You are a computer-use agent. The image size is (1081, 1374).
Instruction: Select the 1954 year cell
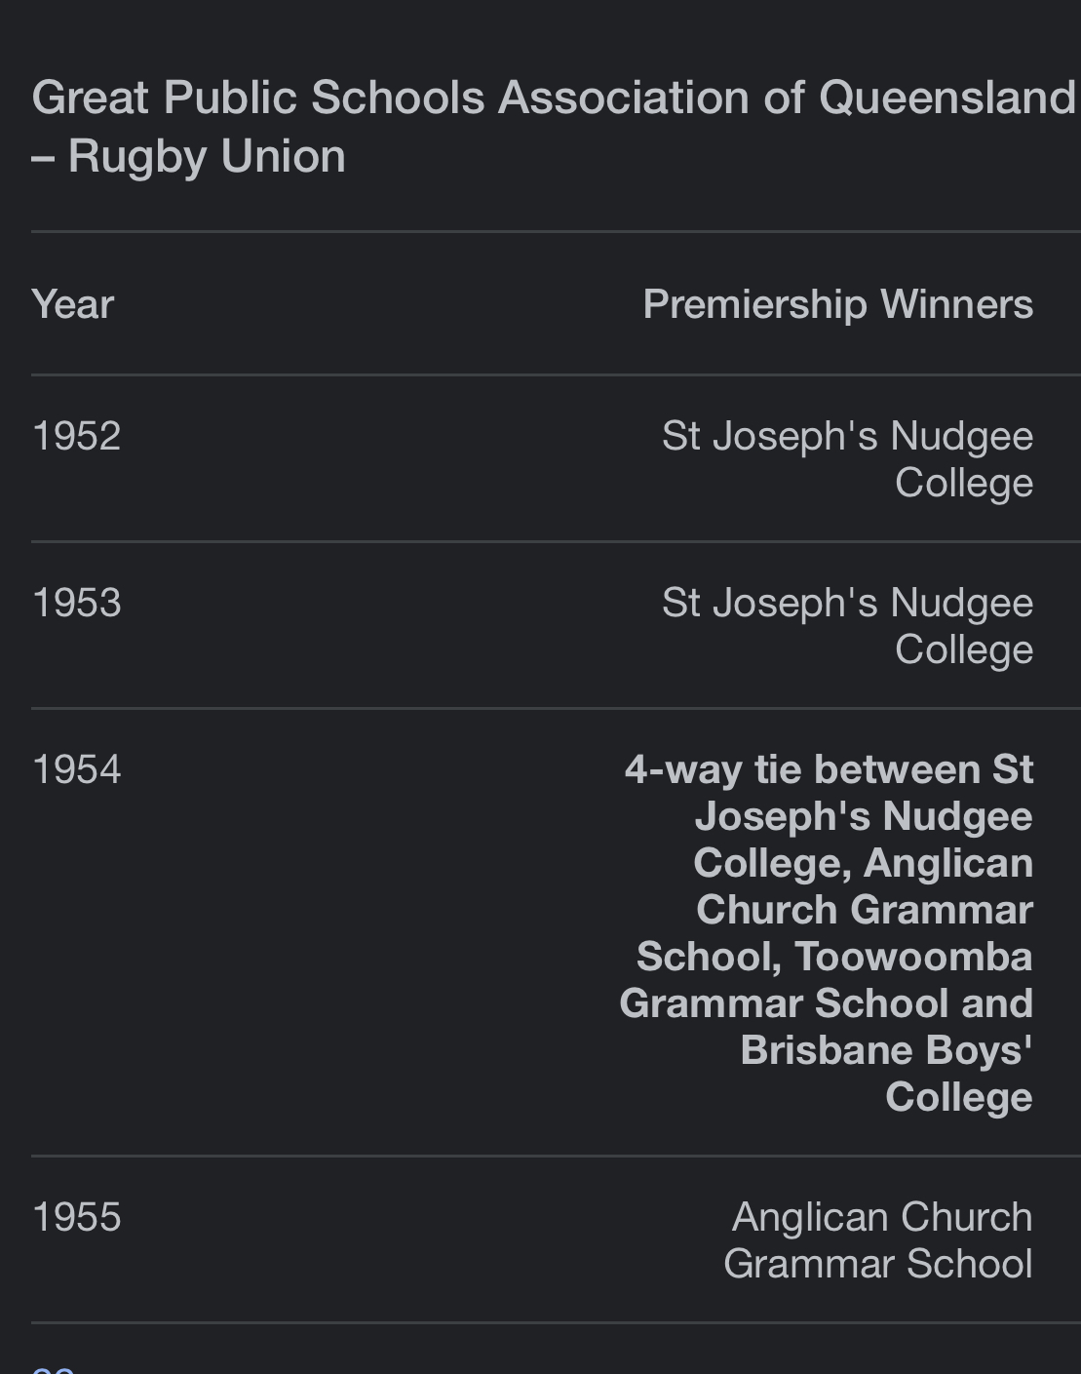pos(77,769)
